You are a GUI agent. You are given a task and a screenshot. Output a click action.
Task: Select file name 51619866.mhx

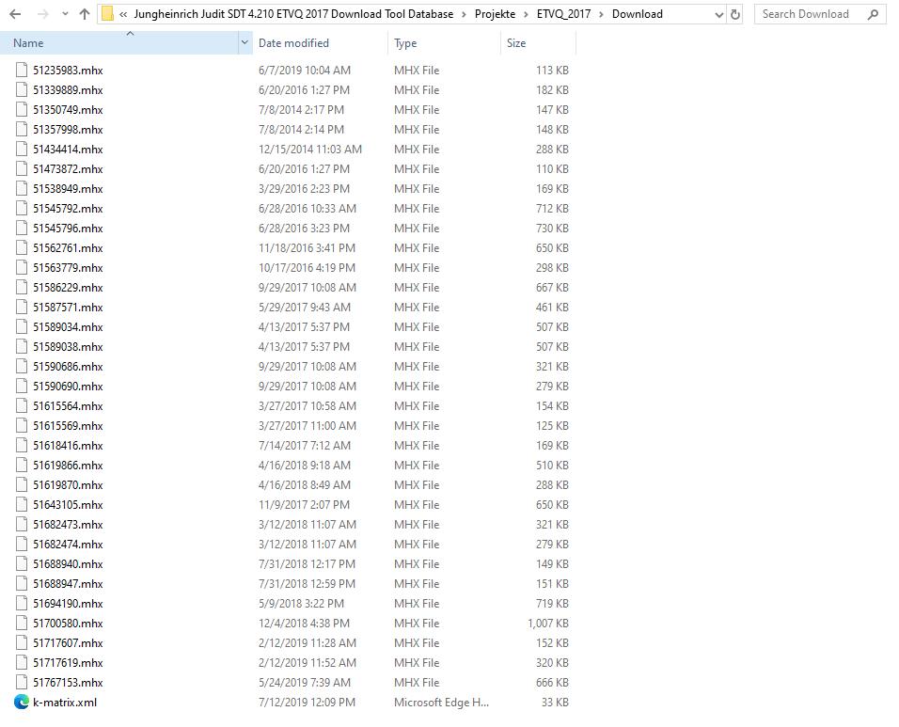[x=68, y=465]
